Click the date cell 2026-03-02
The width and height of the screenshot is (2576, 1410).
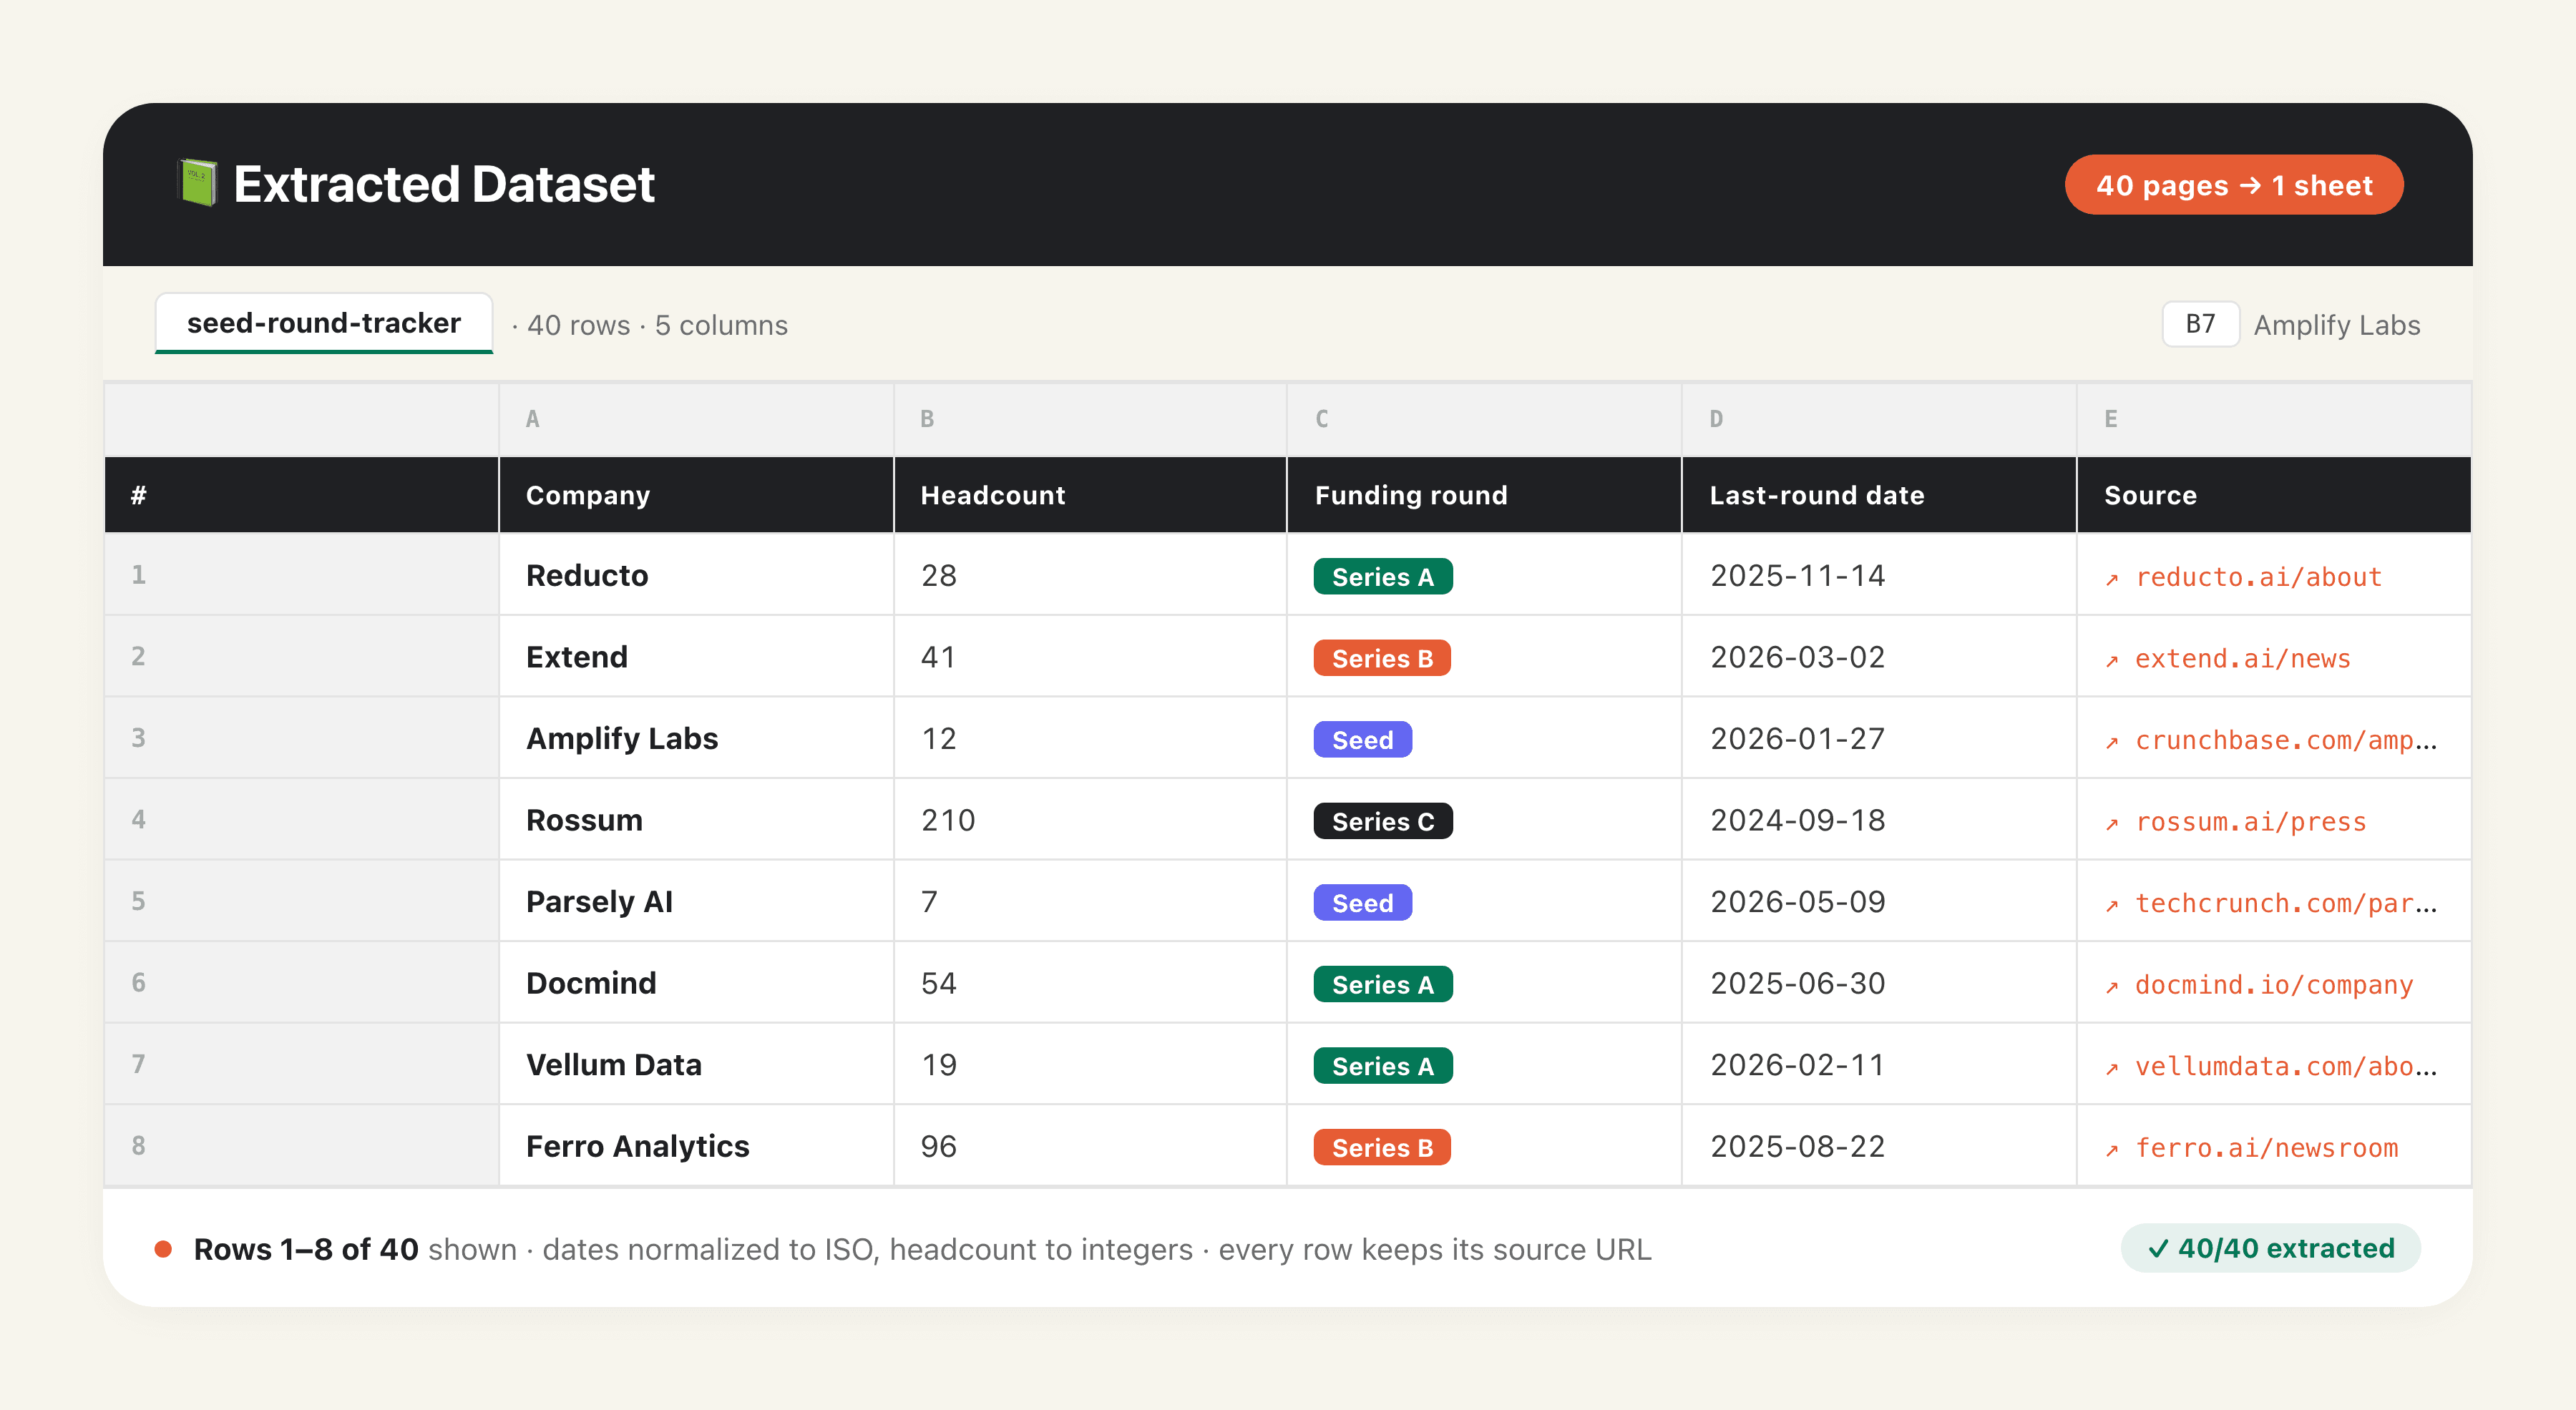click(x=1879, y=657)
